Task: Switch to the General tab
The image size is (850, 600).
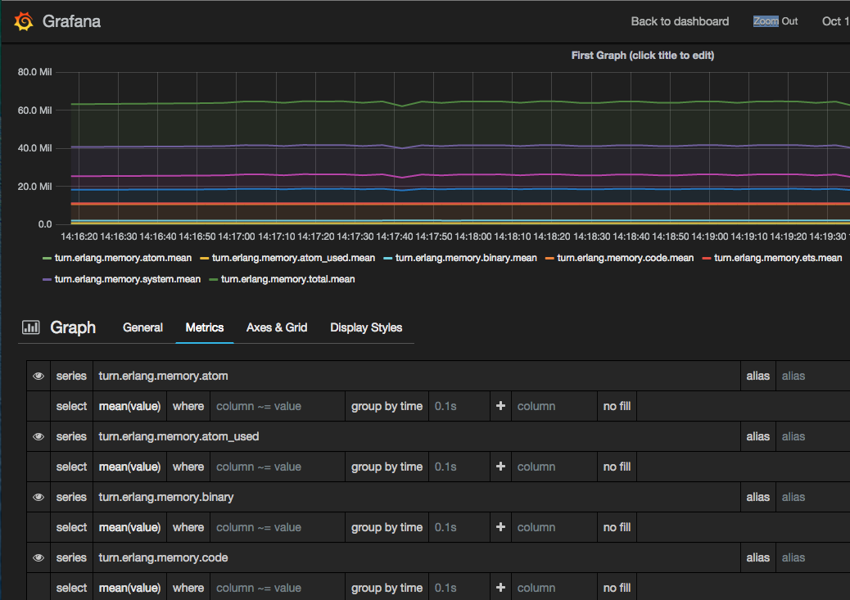Action: pos(142,327)
